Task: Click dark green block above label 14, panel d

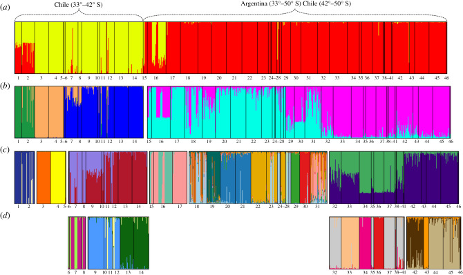Action: [x=141, y=243]
